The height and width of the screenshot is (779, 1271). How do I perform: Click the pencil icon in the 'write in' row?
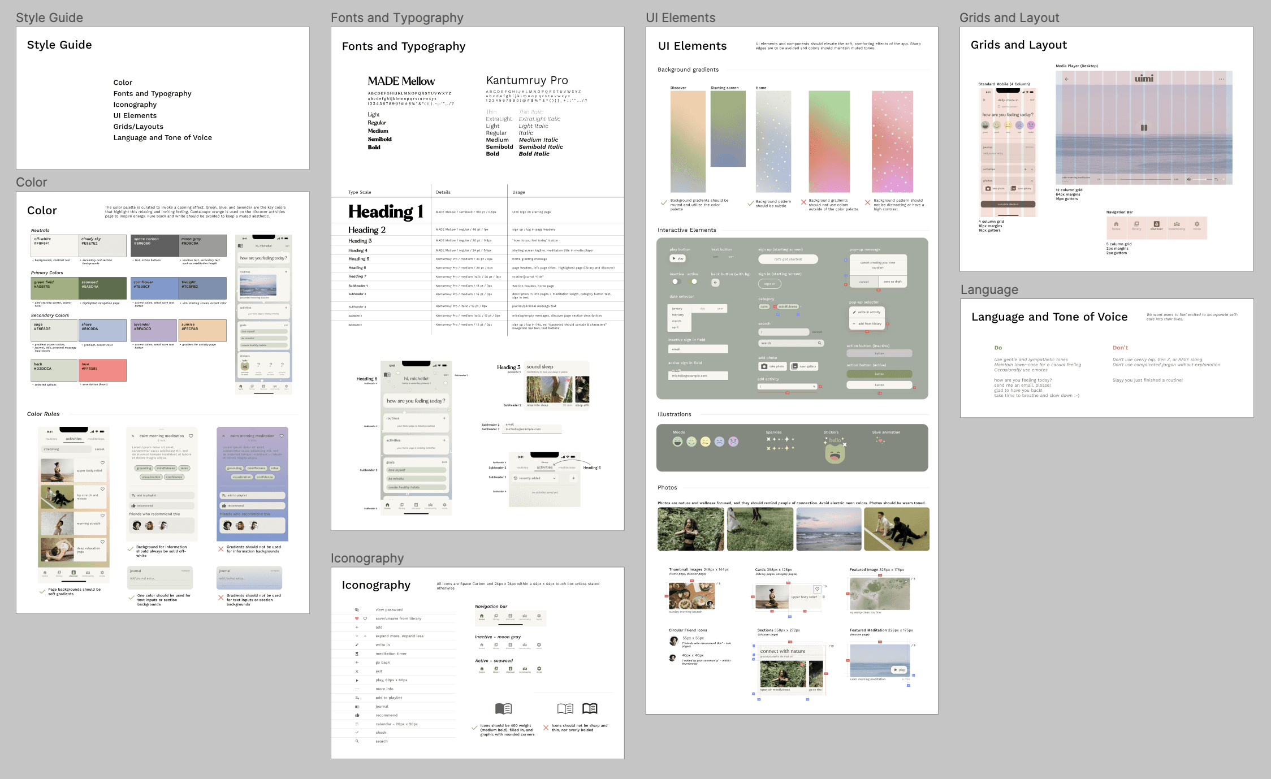point(357,644)
